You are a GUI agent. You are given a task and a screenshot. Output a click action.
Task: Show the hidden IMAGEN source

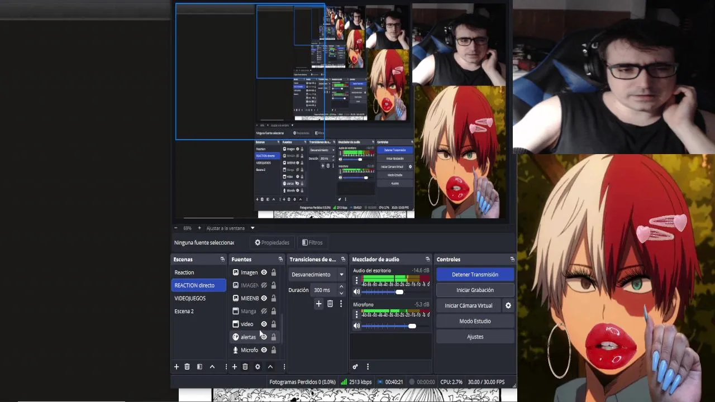coord(264,285)
